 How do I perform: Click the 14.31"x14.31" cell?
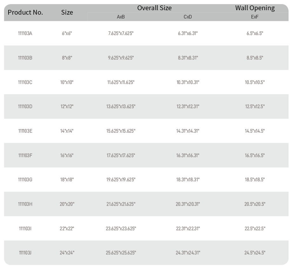(x=187, y=131)
